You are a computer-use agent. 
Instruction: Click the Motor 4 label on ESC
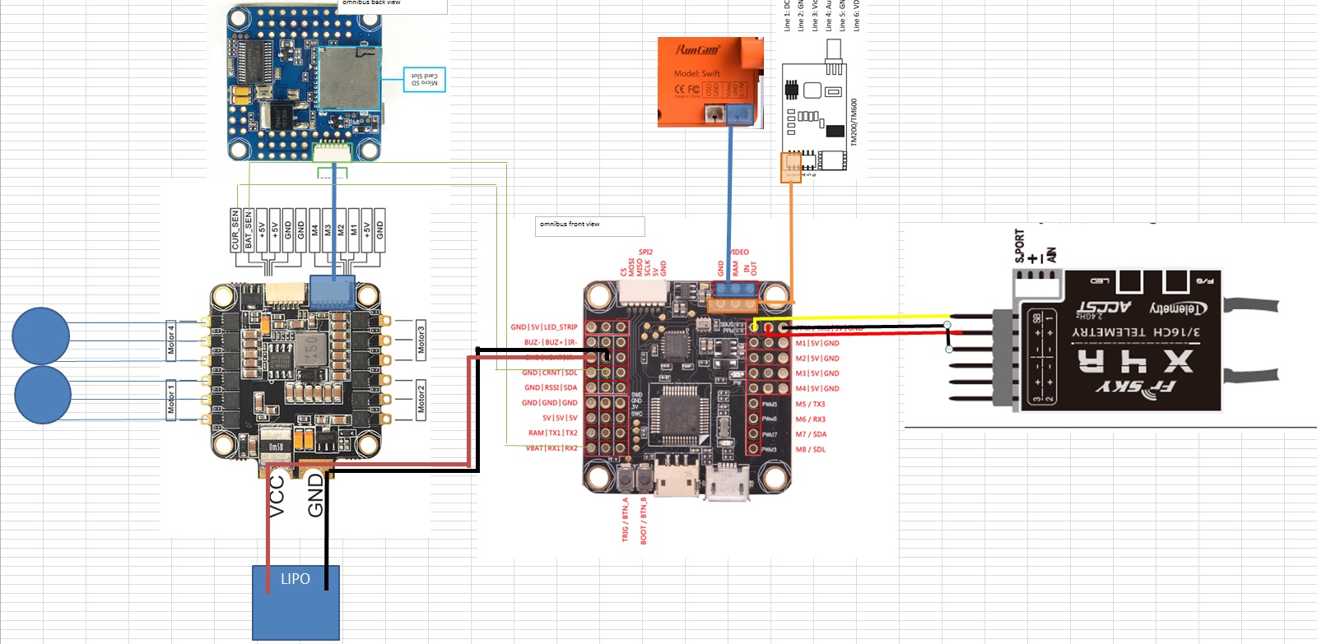click(x=171, y=340)
